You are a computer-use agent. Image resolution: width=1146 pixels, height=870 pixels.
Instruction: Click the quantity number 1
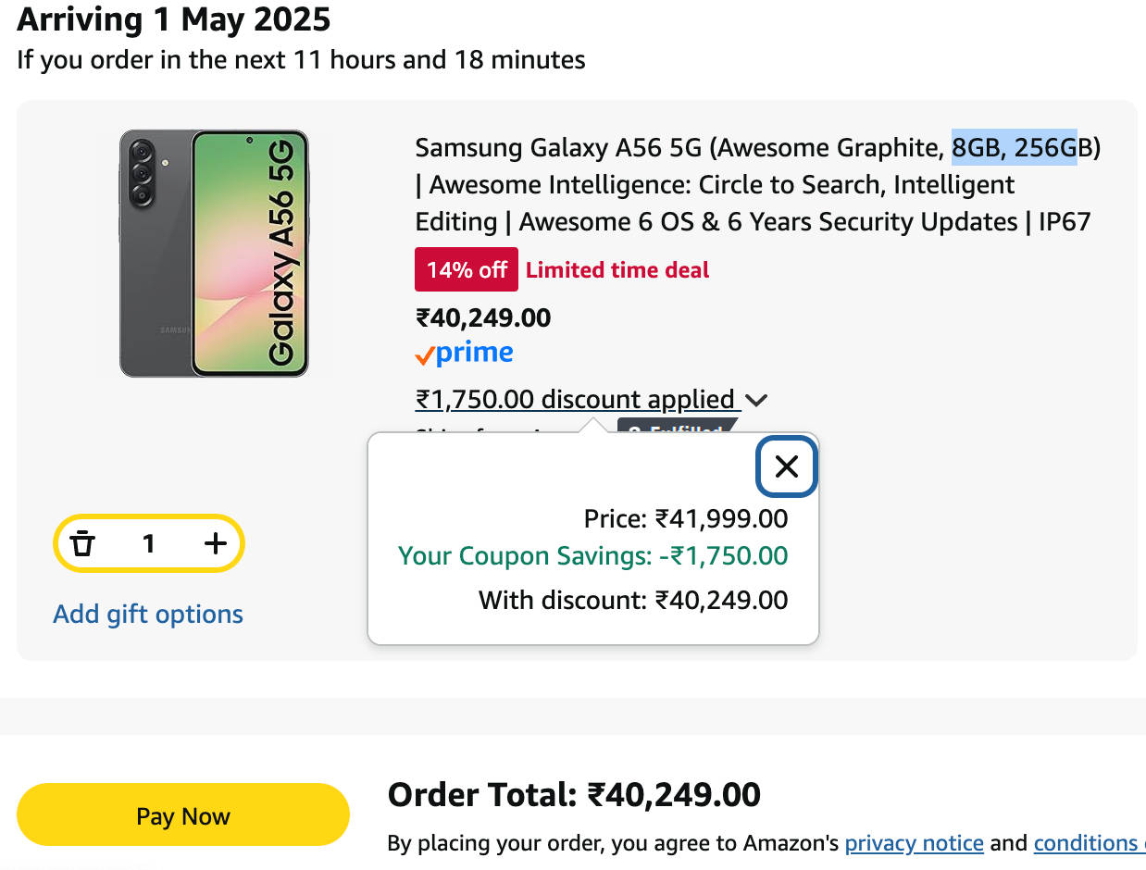(x=148, y=543)
